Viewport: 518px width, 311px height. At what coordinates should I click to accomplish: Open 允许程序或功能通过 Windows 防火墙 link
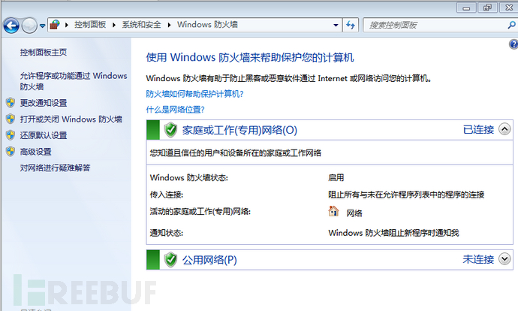pos(74,81)
